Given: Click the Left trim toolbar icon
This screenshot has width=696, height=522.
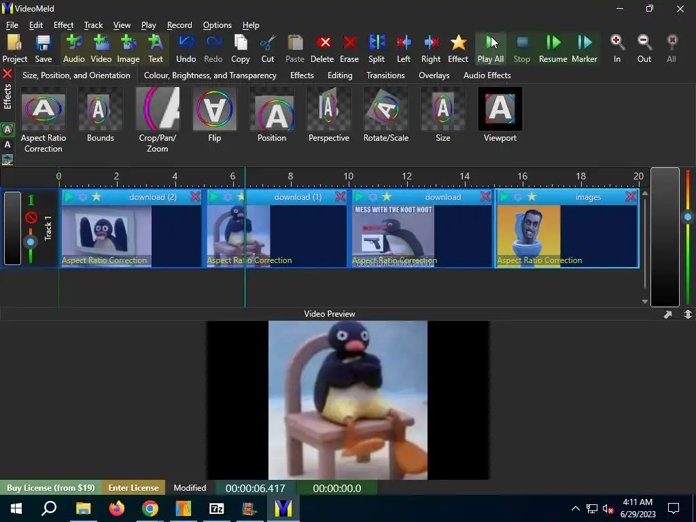Looking at the screenshot, I should tap(404, 48).
